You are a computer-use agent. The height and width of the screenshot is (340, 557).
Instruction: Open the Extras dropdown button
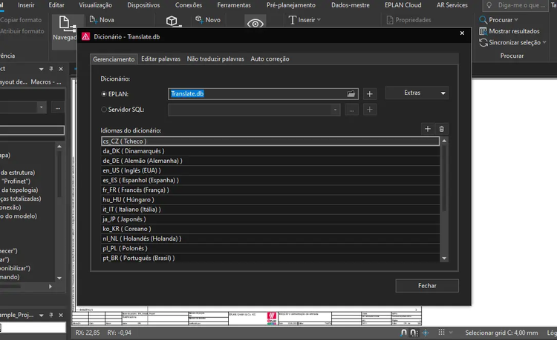[x=416, y=93]
